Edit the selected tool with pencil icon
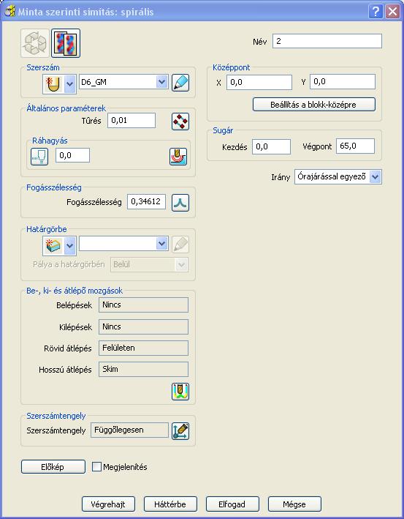Image resolution: width=404 pixels, height=519 pixels. tap(180, 83)
